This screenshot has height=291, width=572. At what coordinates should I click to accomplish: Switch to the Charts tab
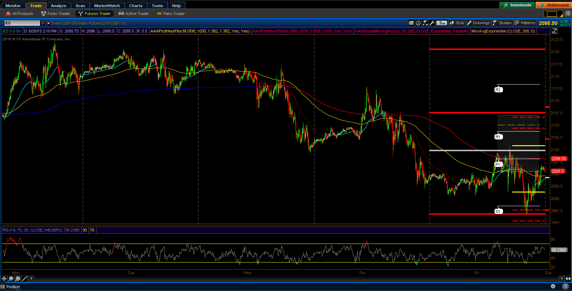pos(136,6)
